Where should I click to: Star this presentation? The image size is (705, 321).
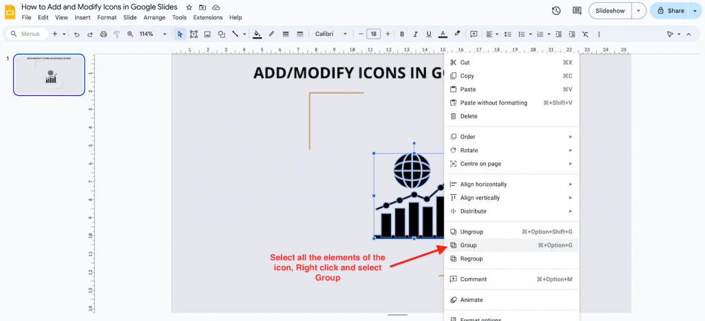pos(189,7)
